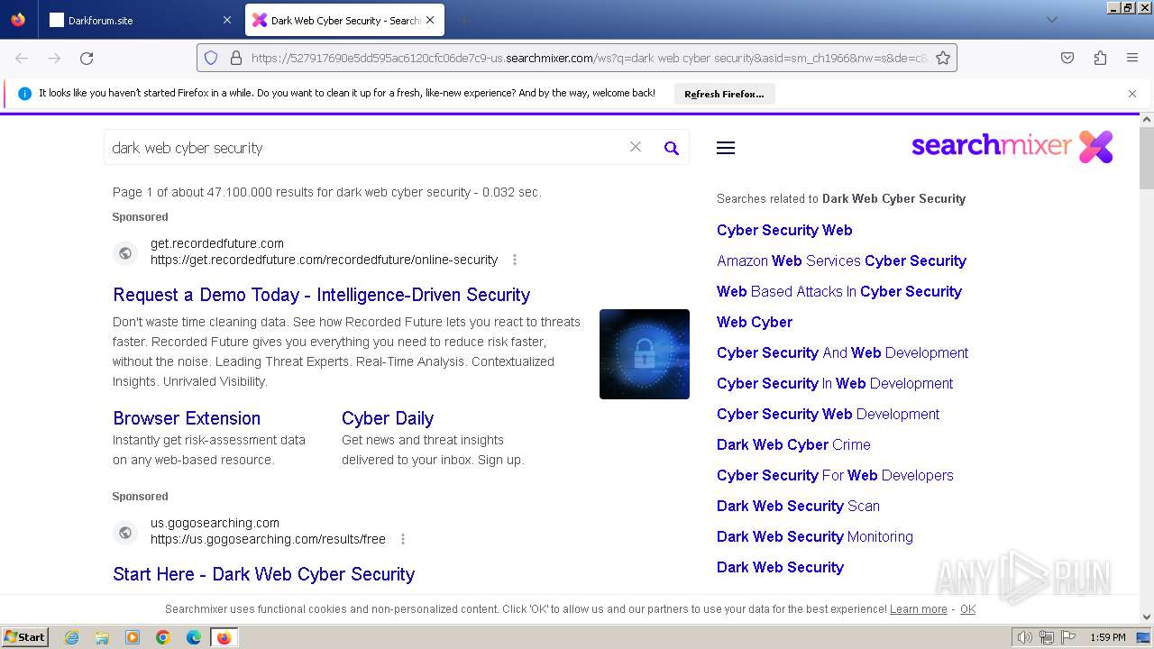Select related search Cyber Security Web
This screenshot has height=649, width=1154.
coord(784,230)
